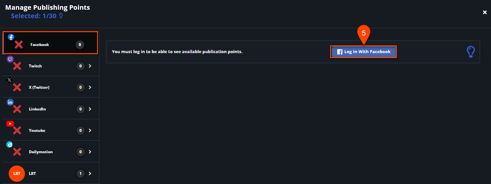Log in With Facebook button
Screen dimensions: 491x184
click(x=363, y=52)
